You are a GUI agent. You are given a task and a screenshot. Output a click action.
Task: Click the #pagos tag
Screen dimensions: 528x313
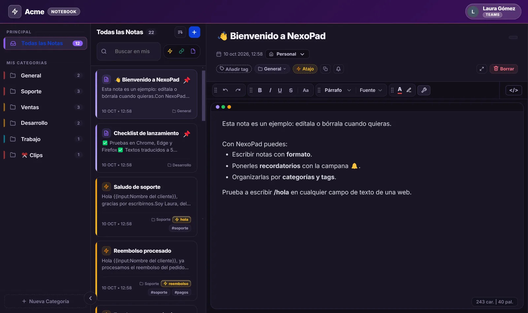pos(181,292)
